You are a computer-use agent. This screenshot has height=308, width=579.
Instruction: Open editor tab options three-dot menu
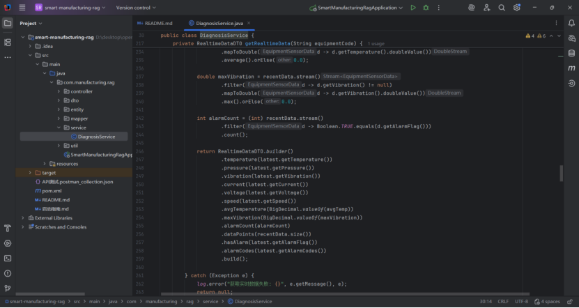[556, 23]
